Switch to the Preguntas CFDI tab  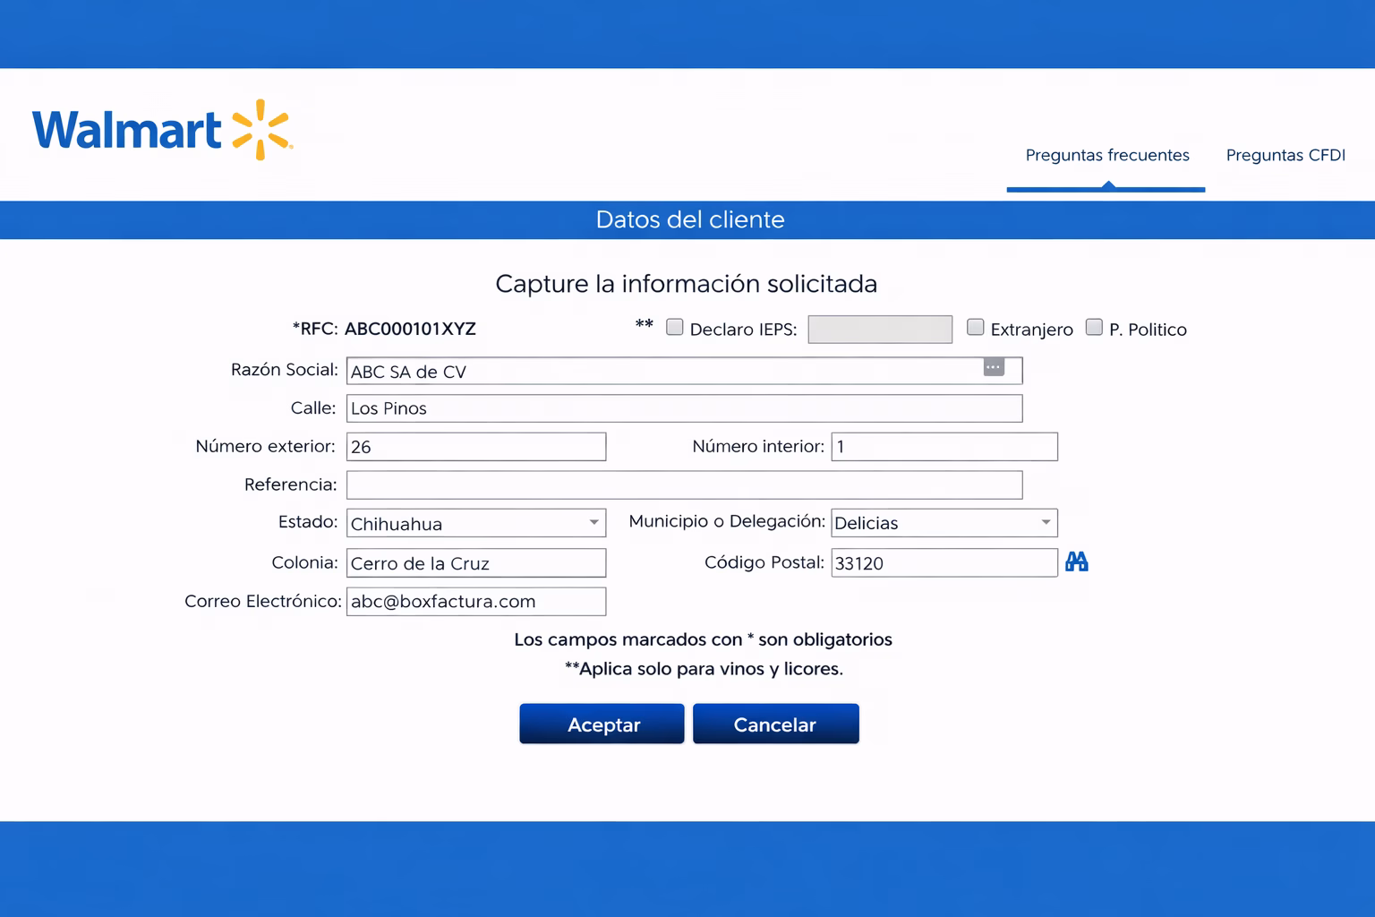point(1285,155)
